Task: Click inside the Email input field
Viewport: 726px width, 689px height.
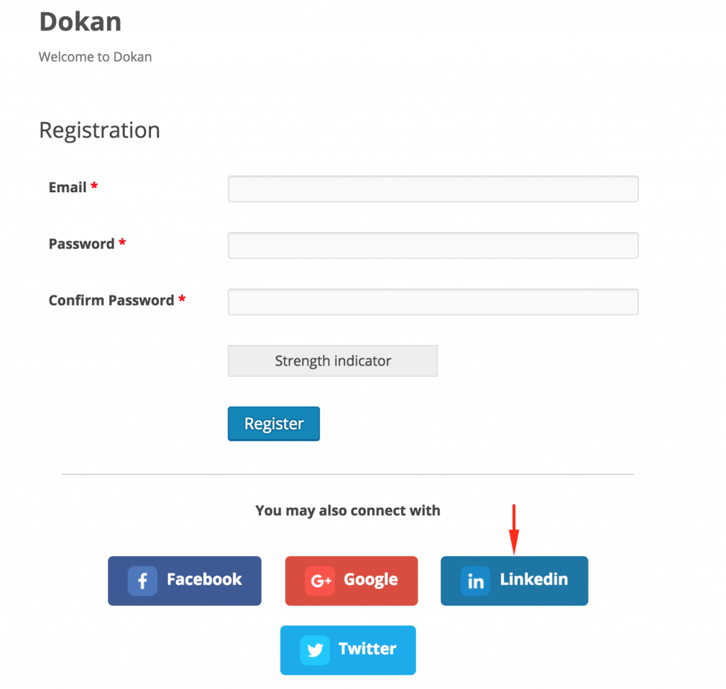Action: pyautogui.click(x=432, y=189)
